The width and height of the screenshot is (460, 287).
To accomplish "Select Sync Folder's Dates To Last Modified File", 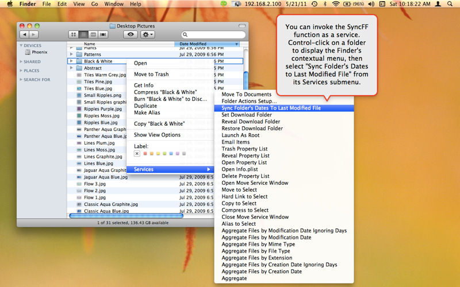I will (284, 108).
